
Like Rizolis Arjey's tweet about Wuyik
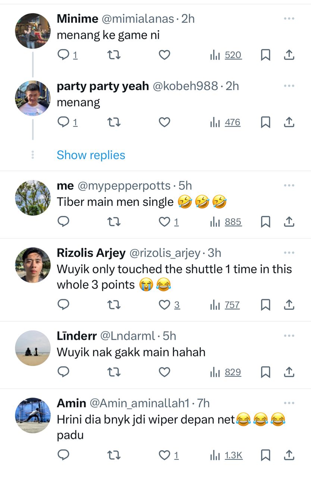point(164,305)
